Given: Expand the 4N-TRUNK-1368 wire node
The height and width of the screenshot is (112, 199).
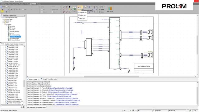Looking at the screenshot, I should click(x=5, y=79).
